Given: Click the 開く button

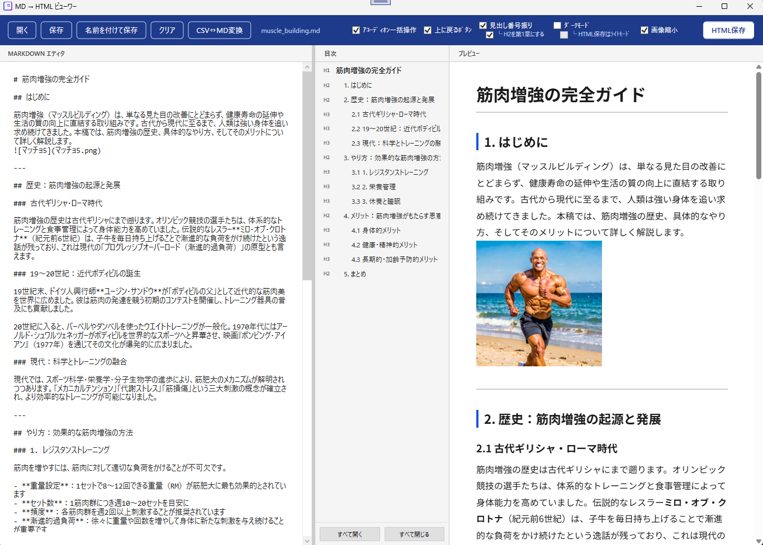Looking at the screenshot, I should coord(22,30).
